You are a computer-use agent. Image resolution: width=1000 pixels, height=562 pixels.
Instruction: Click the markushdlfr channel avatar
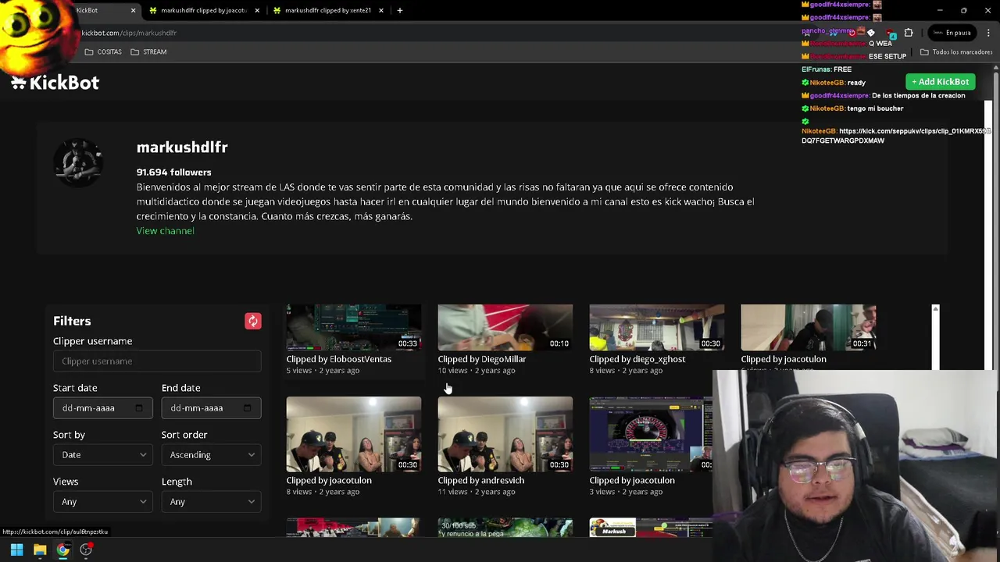pos(77,163)
